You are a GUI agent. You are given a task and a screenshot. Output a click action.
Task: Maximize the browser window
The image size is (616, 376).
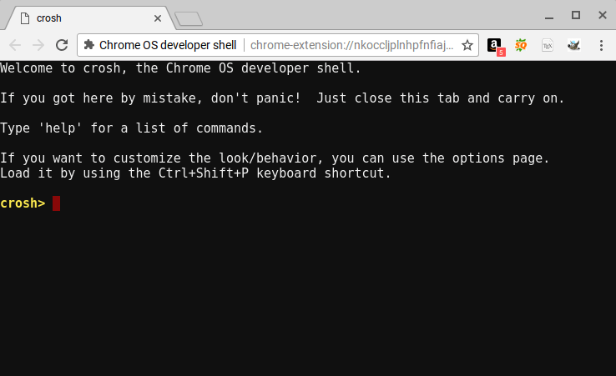pyautogui.click(x=576, y=15)
